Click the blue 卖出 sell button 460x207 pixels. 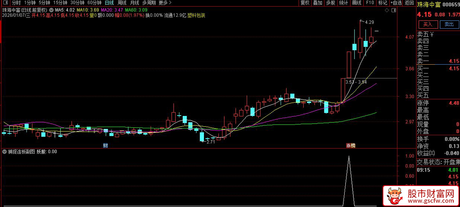point(449,24)
